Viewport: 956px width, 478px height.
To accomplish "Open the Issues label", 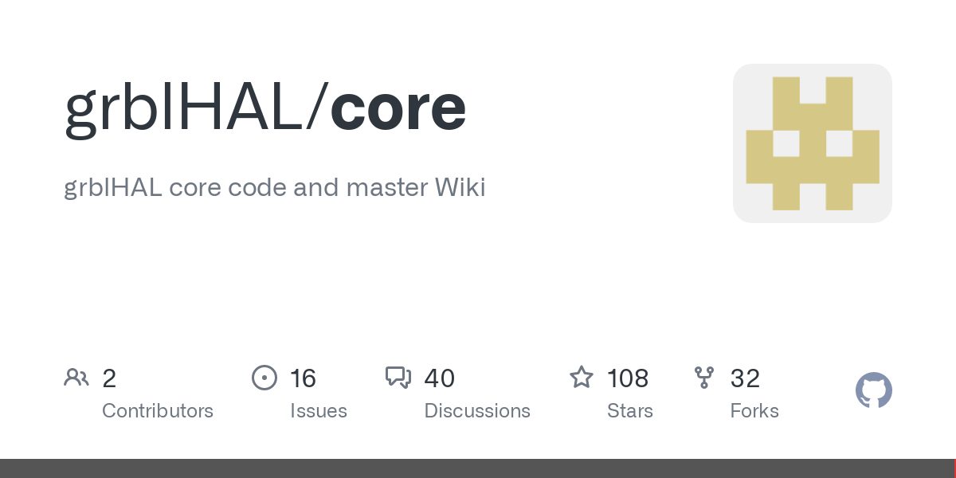I will pos(319,411).
